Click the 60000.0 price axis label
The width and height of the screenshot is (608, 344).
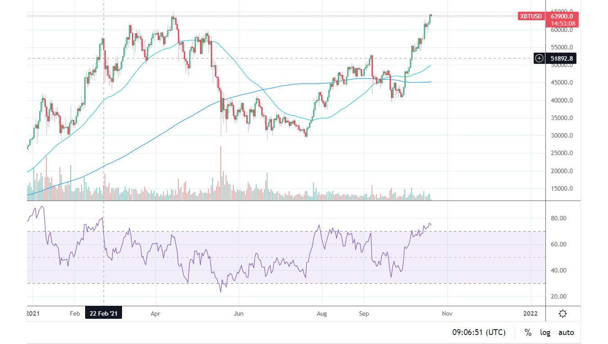coord(562,30)
